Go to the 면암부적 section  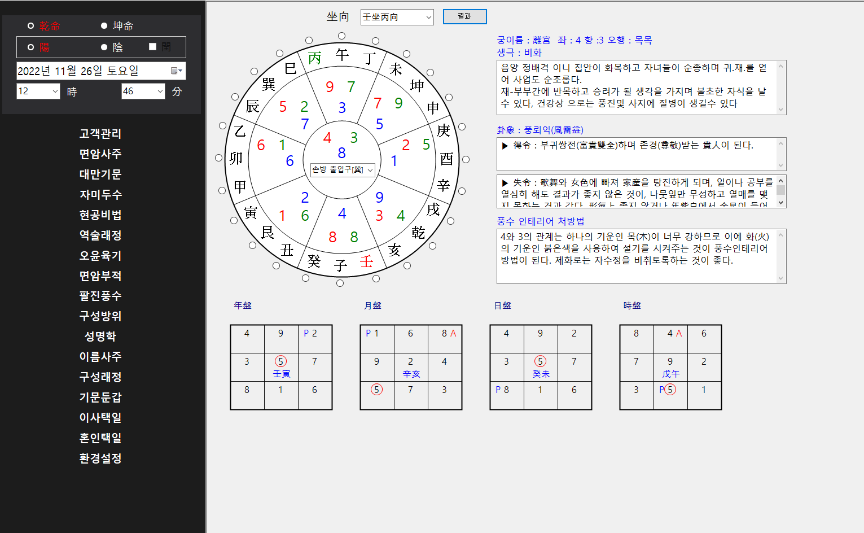coord(100,276)
